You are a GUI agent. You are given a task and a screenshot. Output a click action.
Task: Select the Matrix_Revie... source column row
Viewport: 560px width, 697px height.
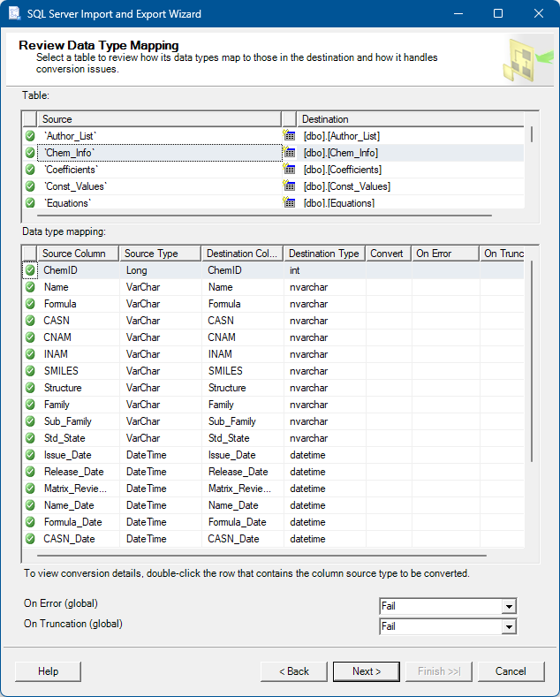[x=79, y=489]
